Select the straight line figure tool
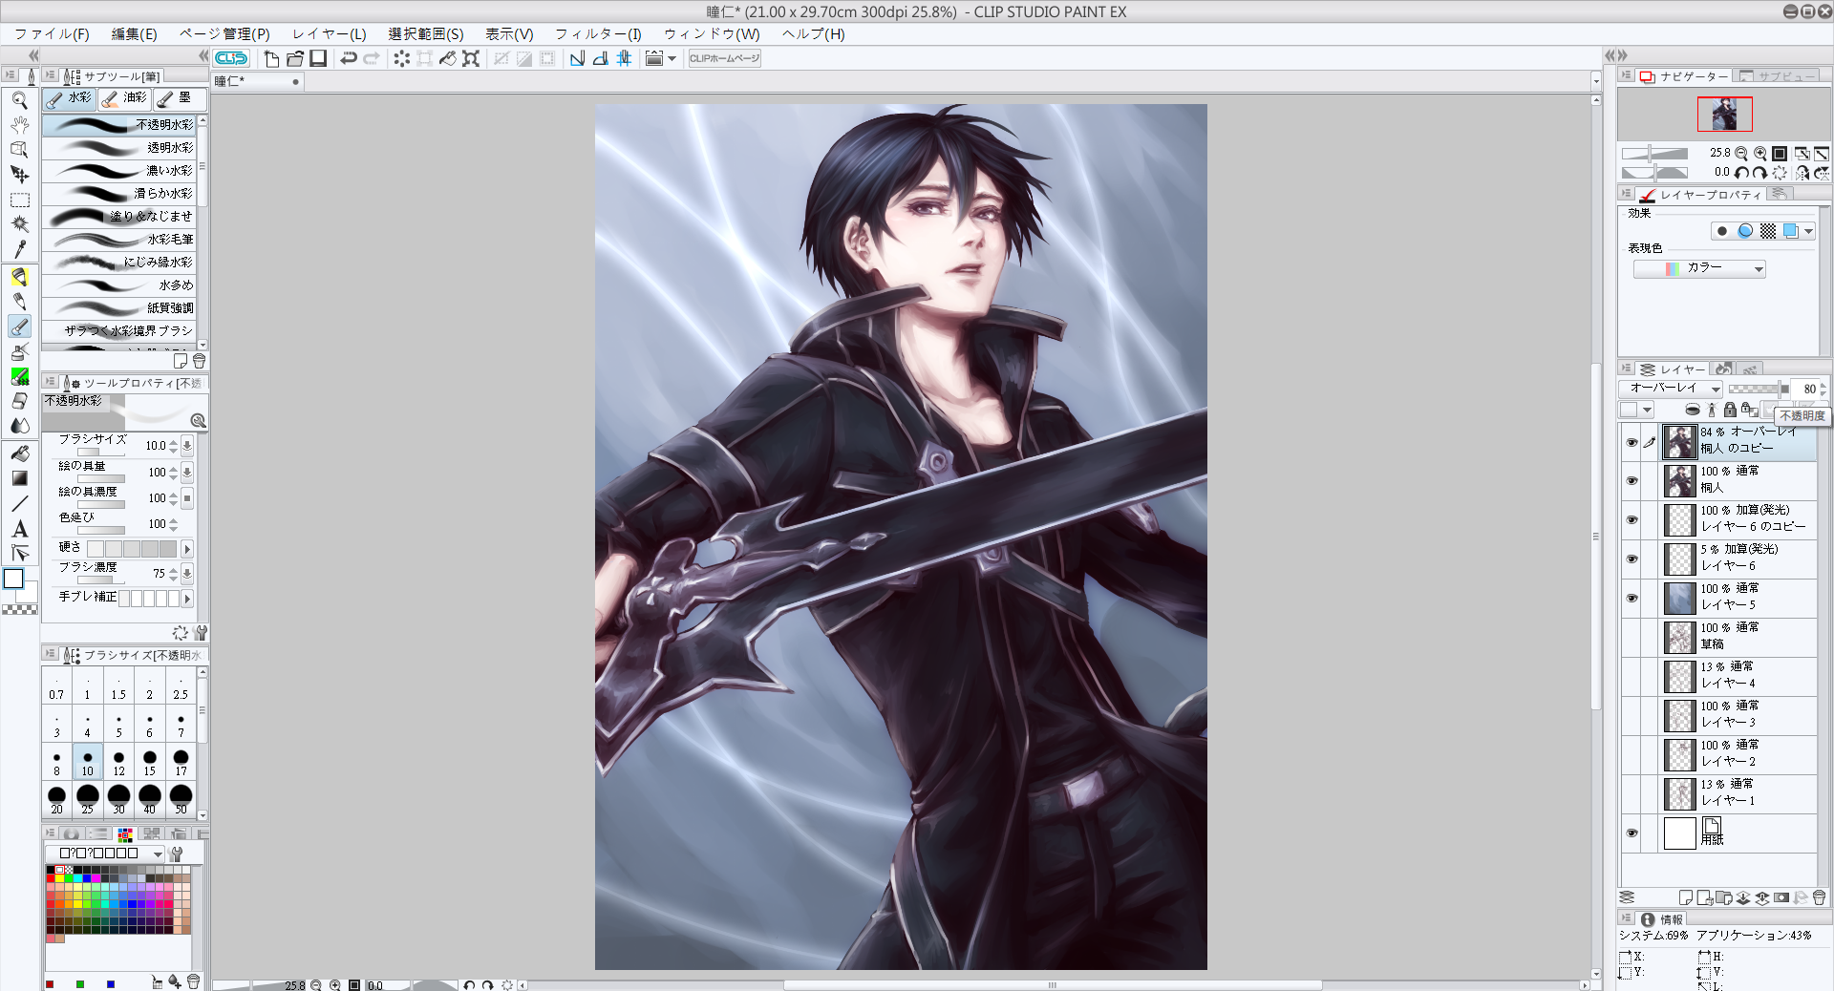 tap(19, 503)
